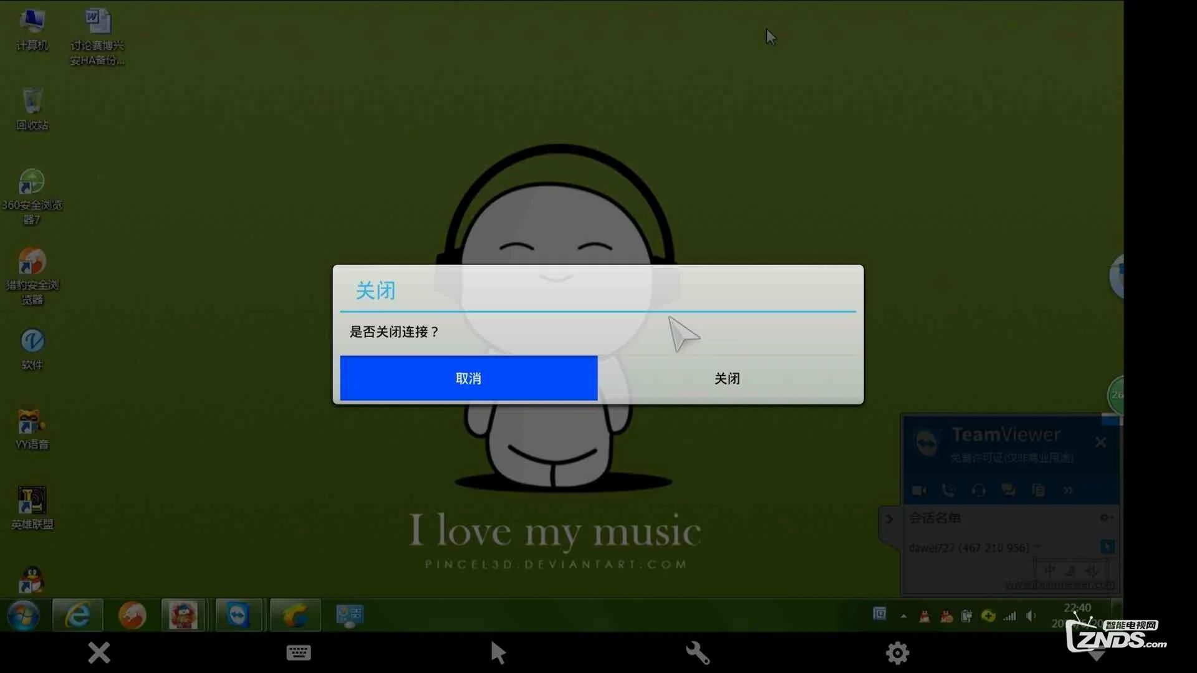This screenshot has height=673, width=1197.
Task: Click the volume speaker icon in system tray
Action: click(1031, 616)
